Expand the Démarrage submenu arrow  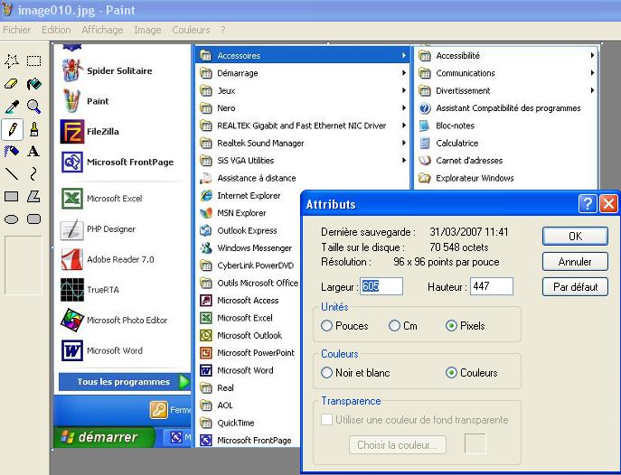(403, 73)
